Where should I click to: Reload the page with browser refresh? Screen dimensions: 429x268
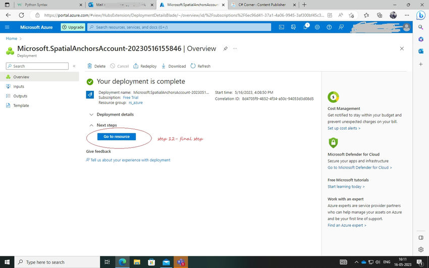point(21,15)
